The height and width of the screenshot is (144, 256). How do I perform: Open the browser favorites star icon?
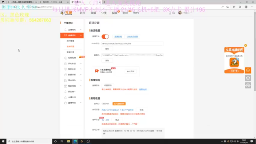(234, 7)
